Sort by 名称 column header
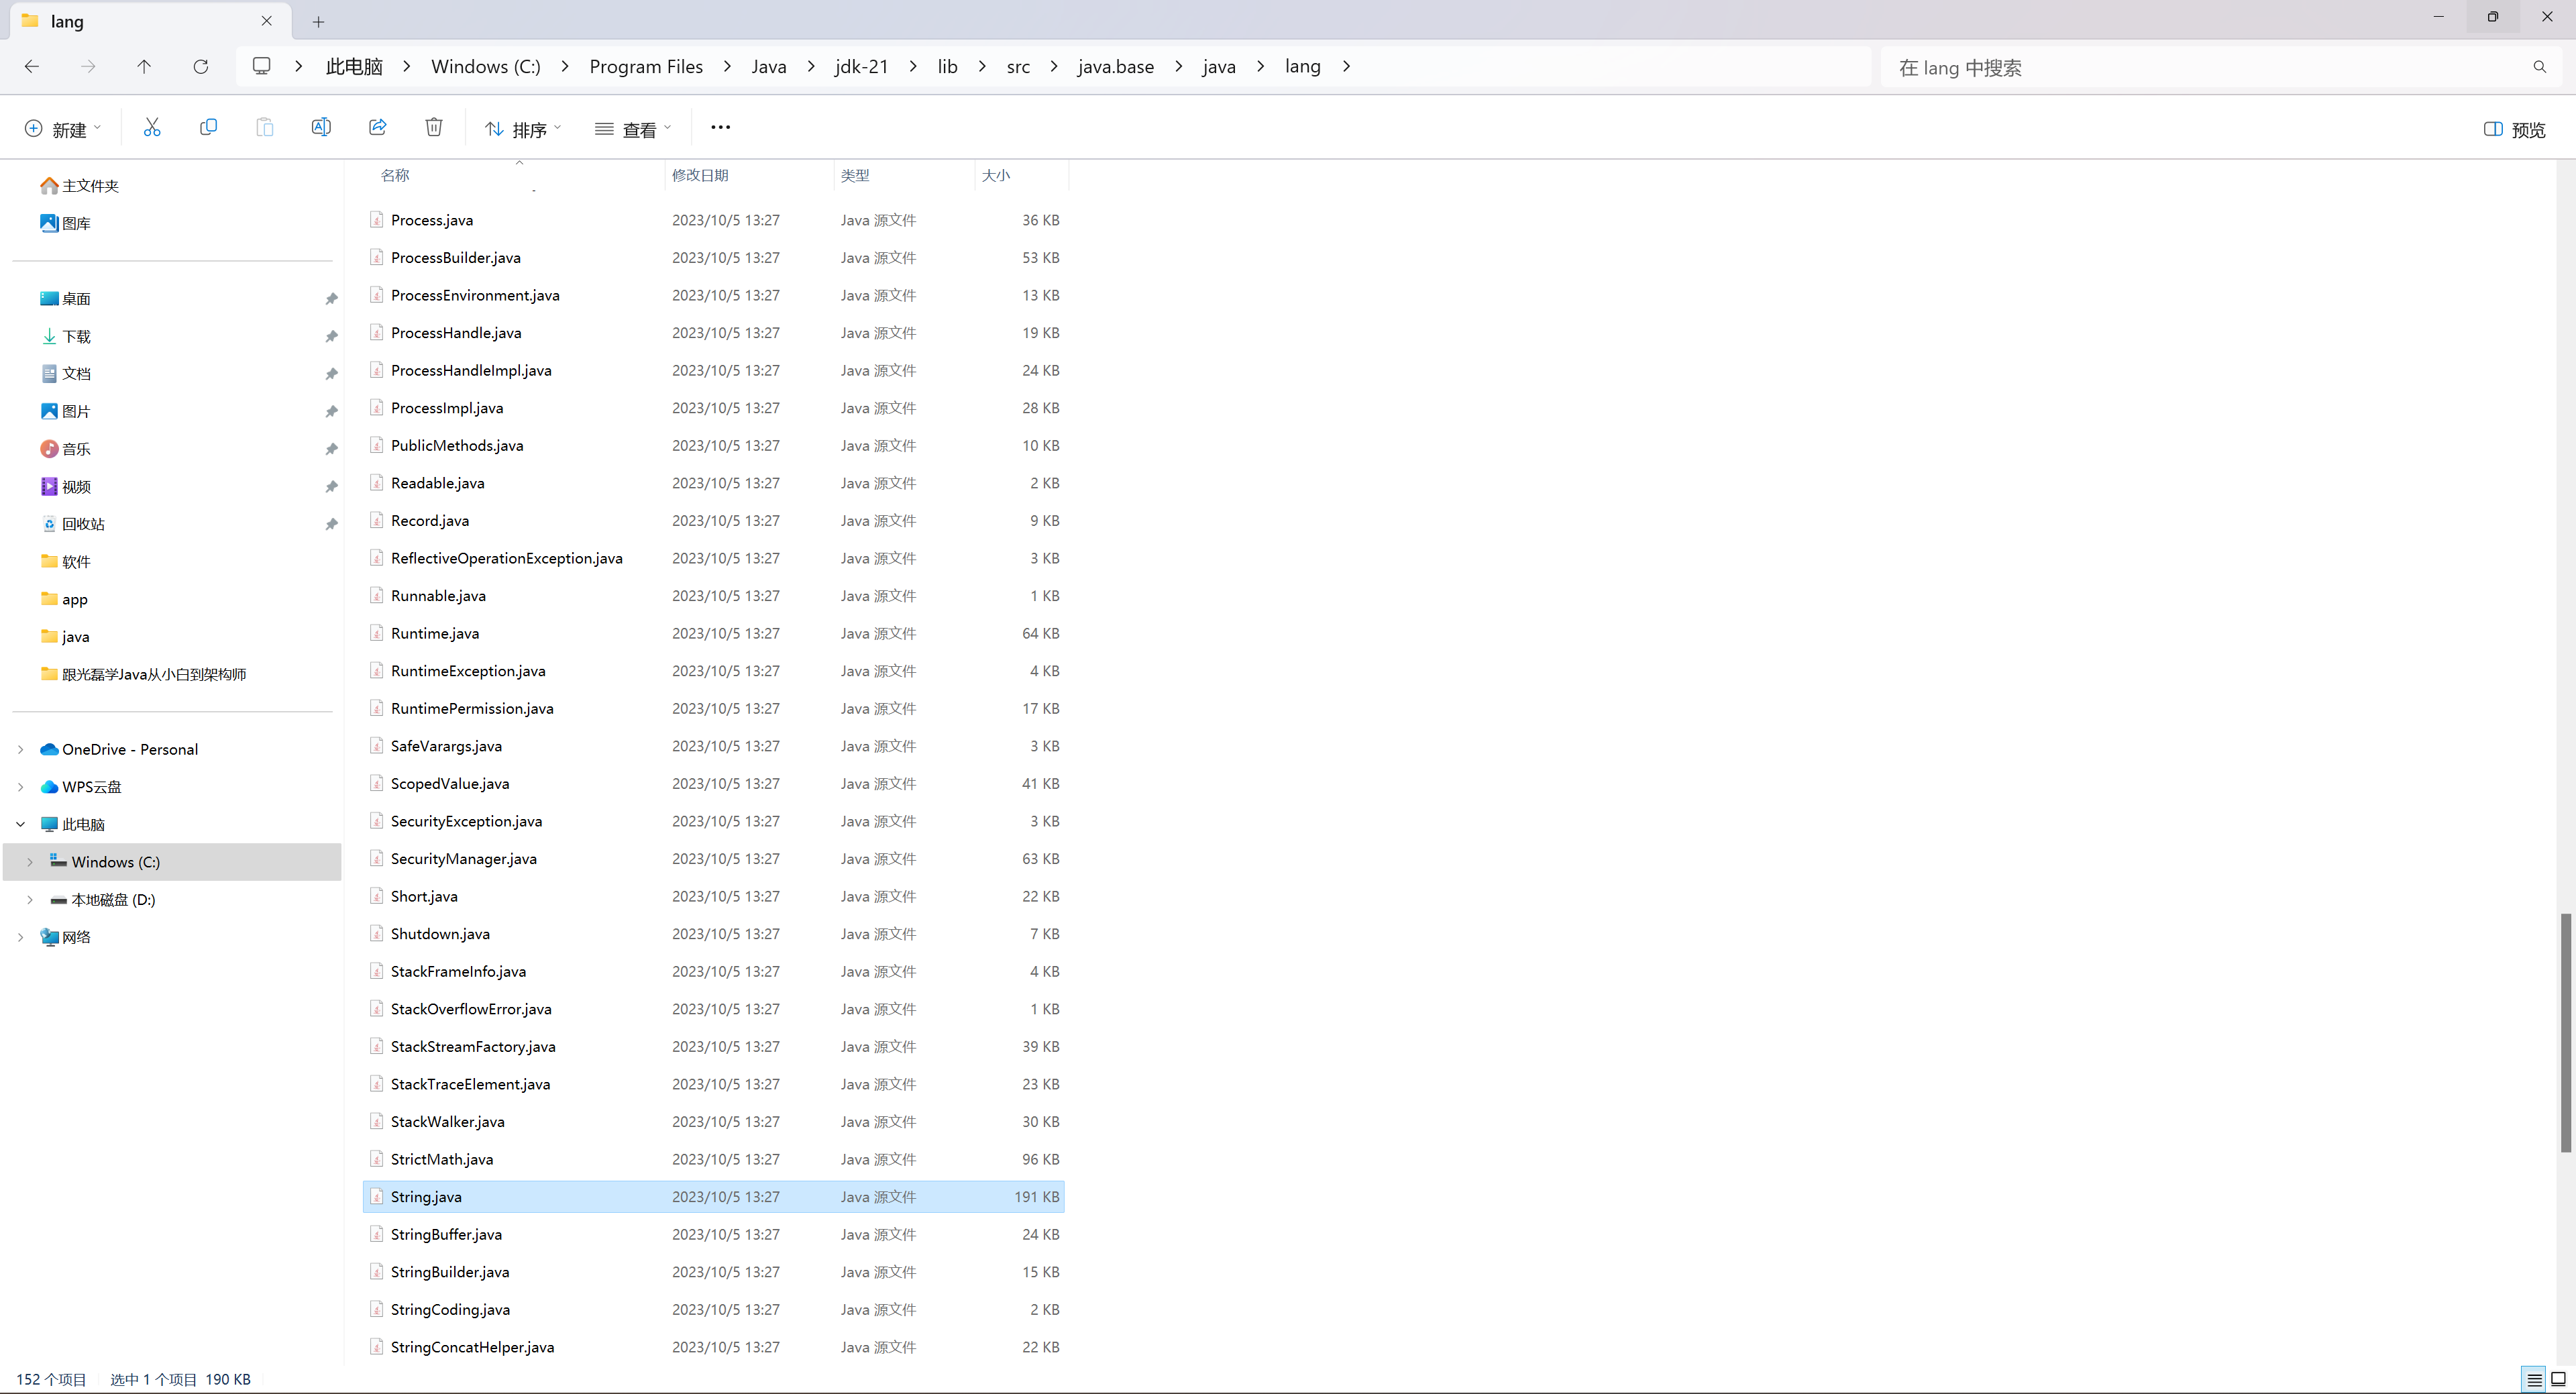 (395, 175)
